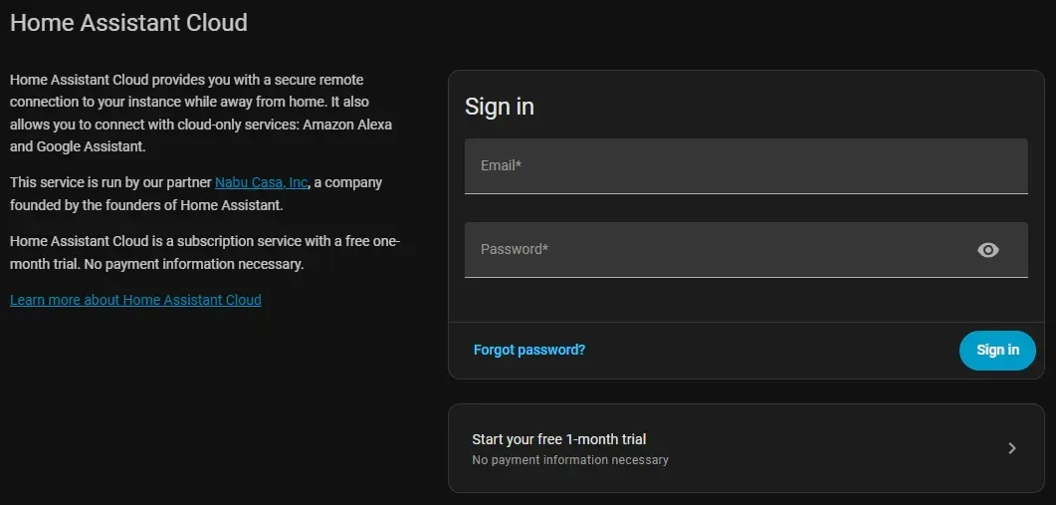Click the blue Sign in button
This screenshot has width=1056, height=505.
997,350
